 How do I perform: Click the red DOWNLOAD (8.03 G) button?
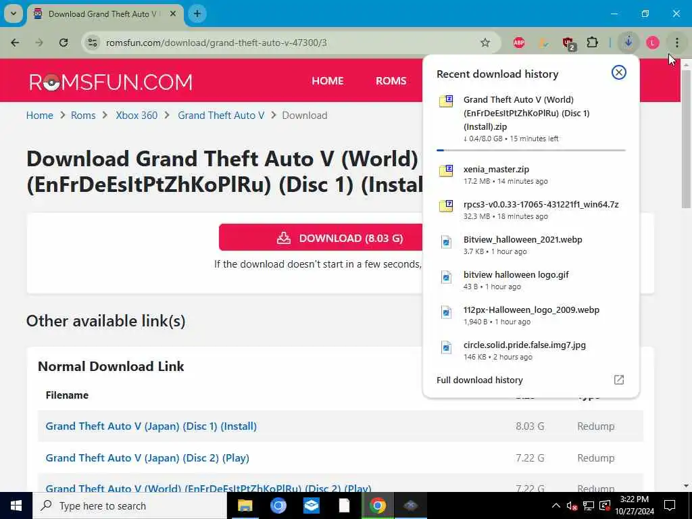coord(321,237)
